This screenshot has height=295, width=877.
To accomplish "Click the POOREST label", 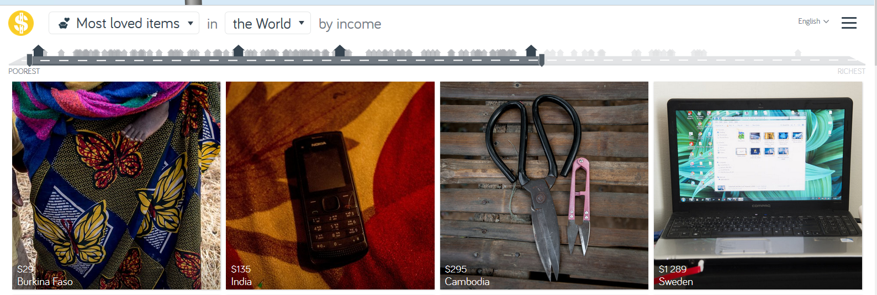I will 24,71.
